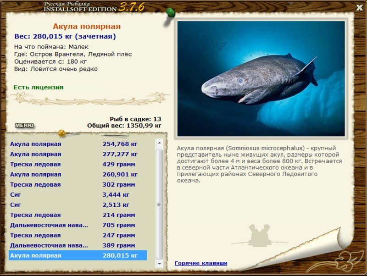Select highlighted Акула полярная 280,015 кг row

tap(78, 255)
